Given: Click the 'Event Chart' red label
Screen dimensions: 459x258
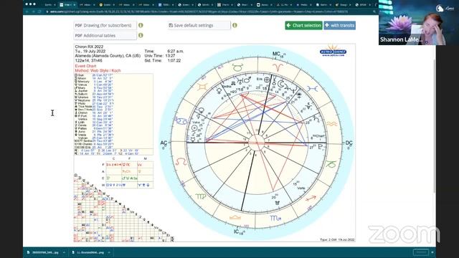Looking at the screenshot, I should (x=85, y=66).
